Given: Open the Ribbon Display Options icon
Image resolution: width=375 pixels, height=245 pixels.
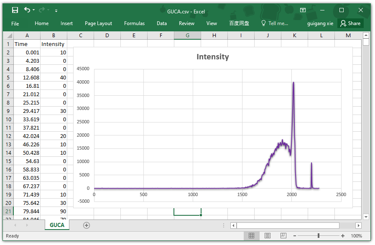Looking at the screenshot, I should point(303,10).
